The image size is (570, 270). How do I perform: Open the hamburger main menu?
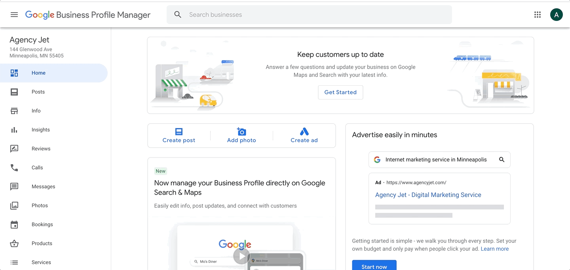[x=14, y=15]
